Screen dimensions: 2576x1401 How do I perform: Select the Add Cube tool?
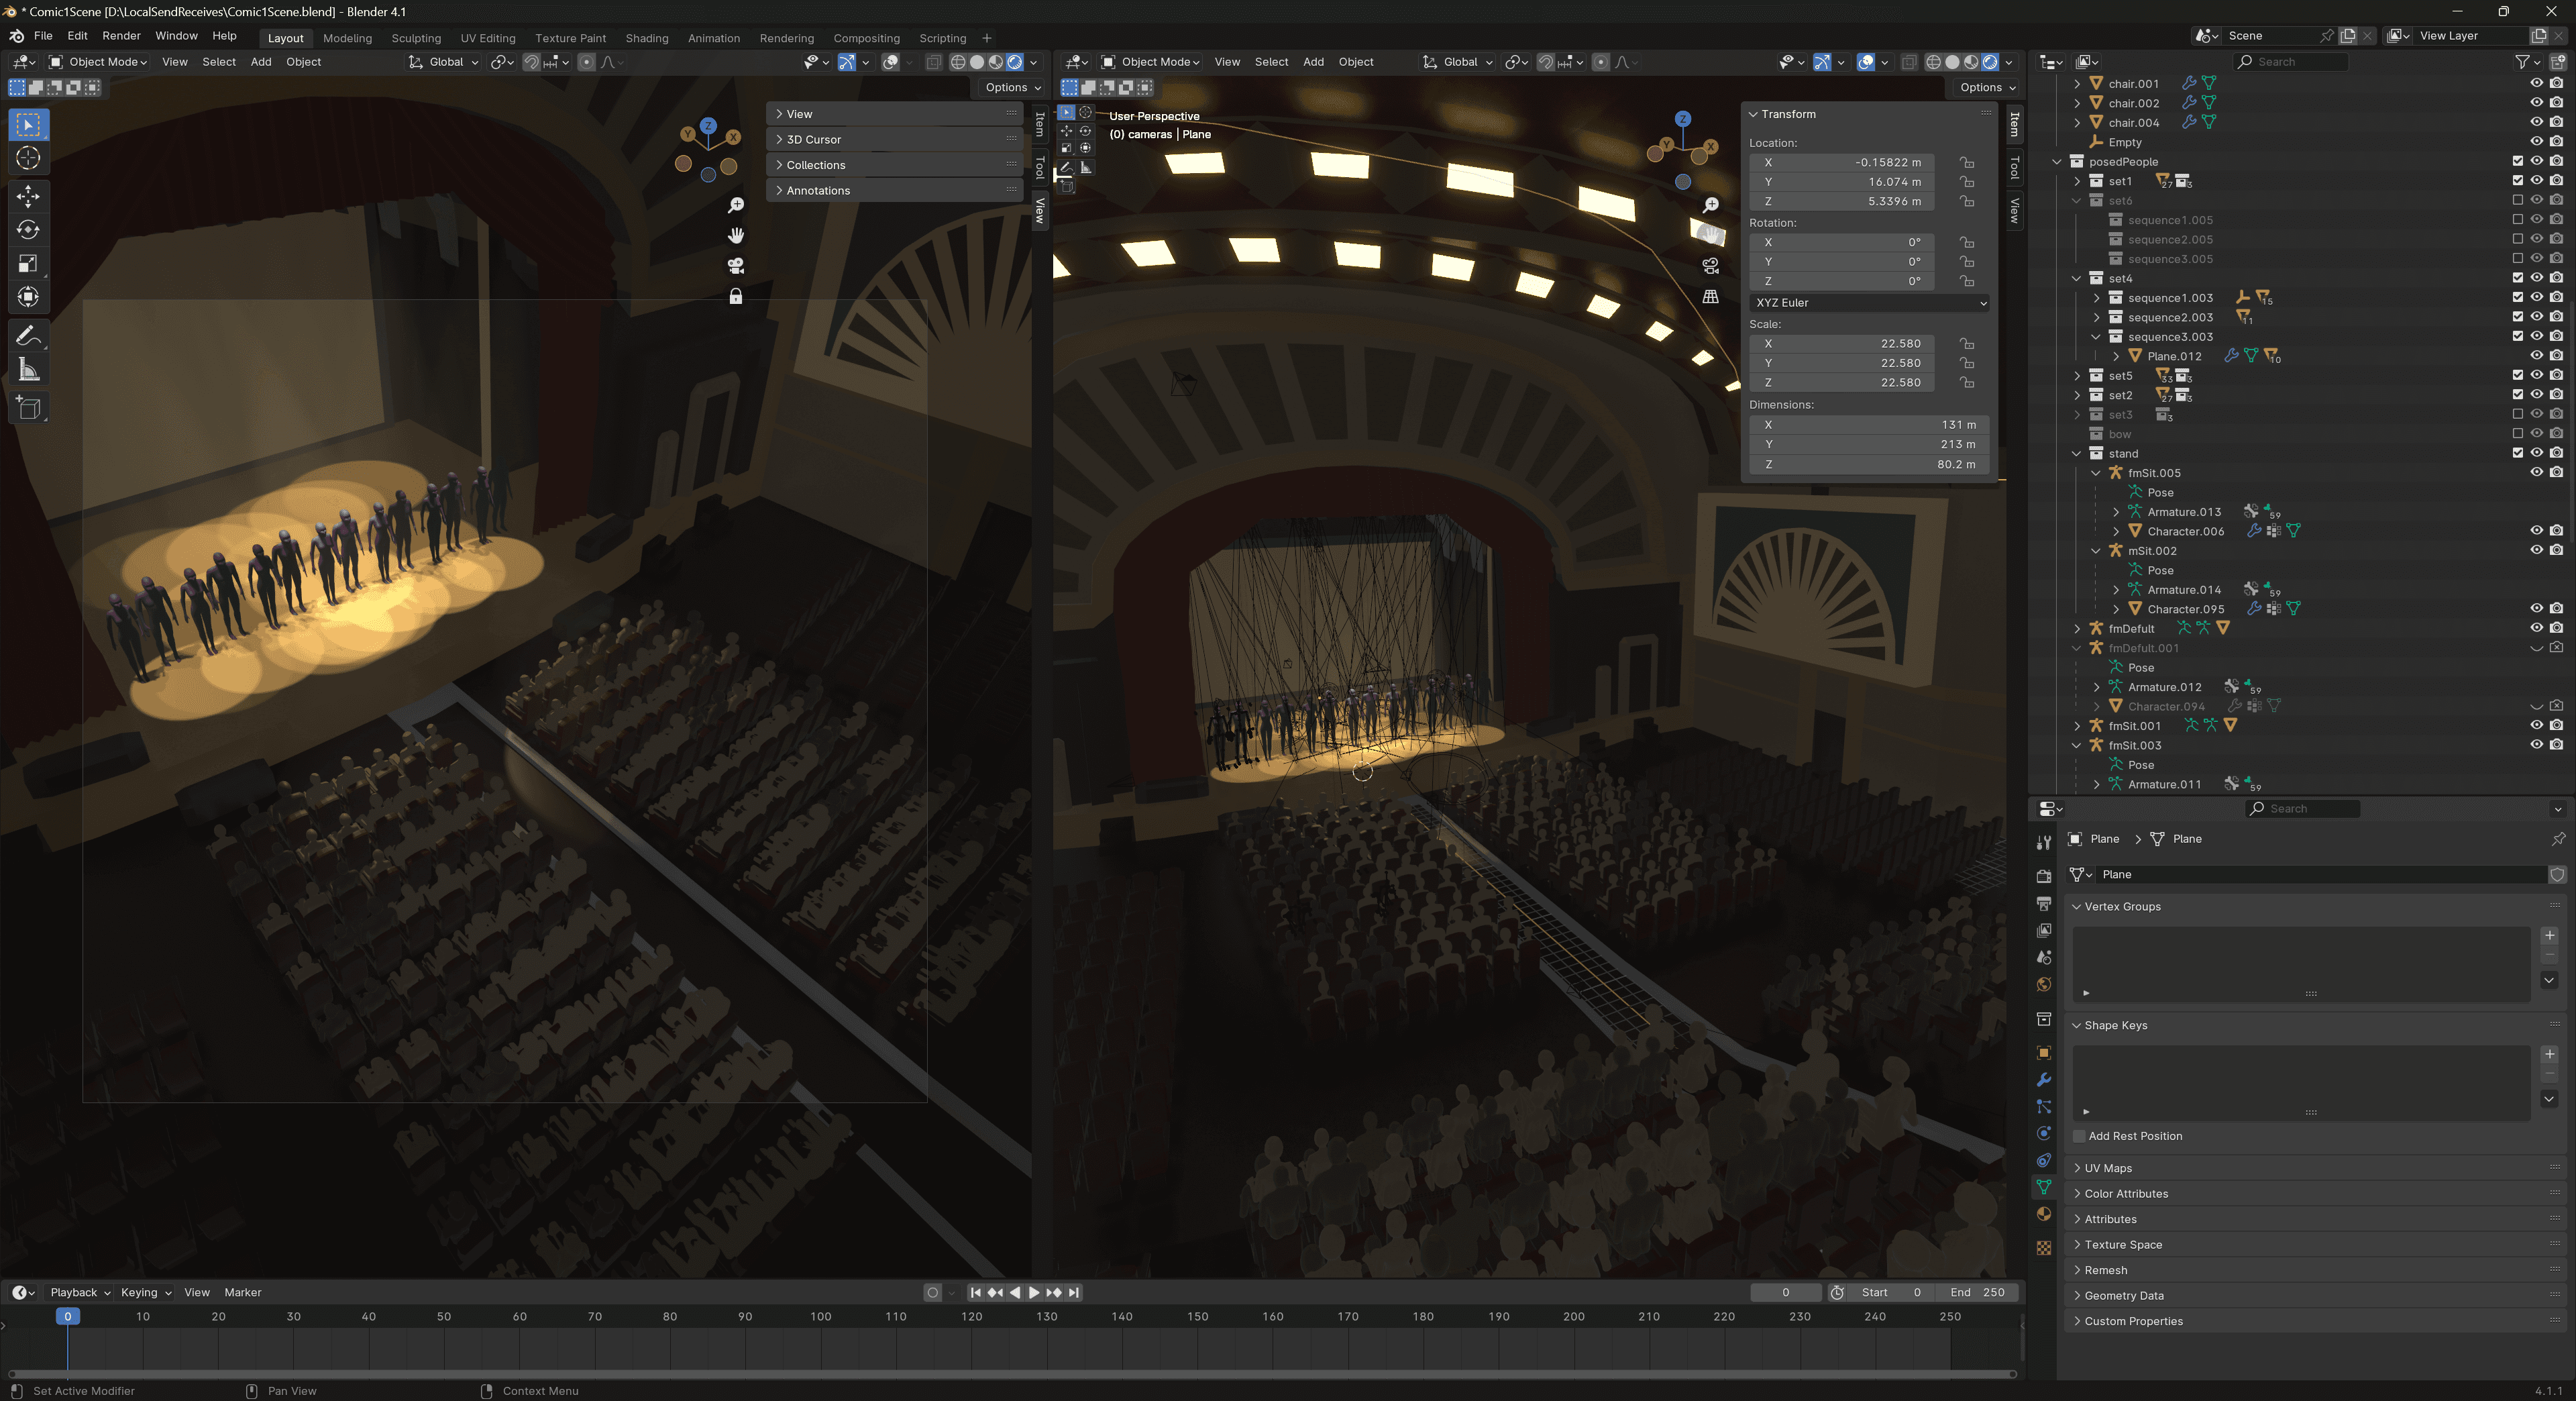28,408
